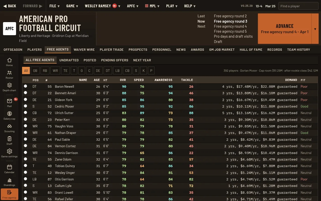Open the Hall of Fame tab
This screenshot has height=201, width=321.
(251, 49)
